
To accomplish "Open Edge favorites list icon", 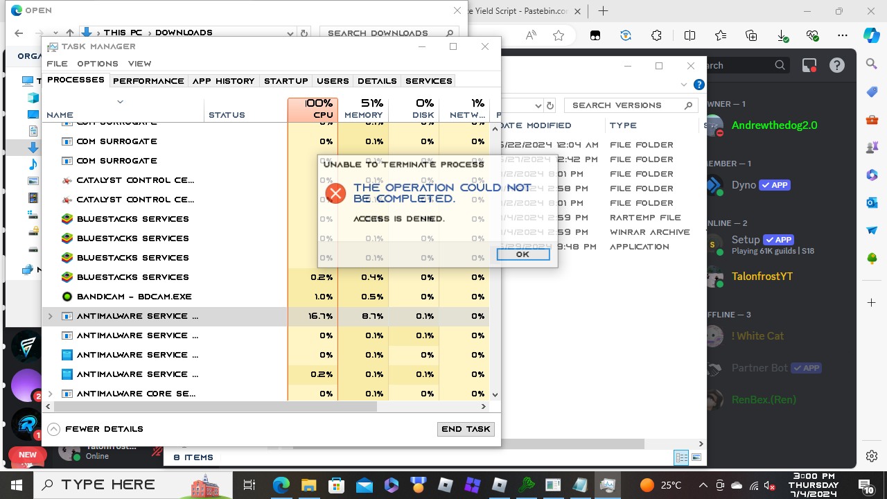I will (x=721, y=35).
